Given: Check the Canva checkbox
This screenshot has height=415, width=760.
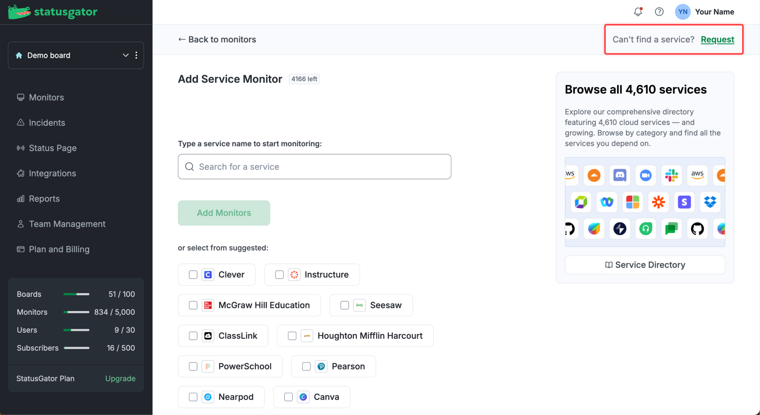Looking at the screenshot, I should [x=289, y=397].
